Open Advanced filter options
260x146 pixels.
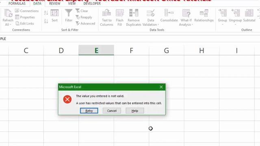[85, 24]
